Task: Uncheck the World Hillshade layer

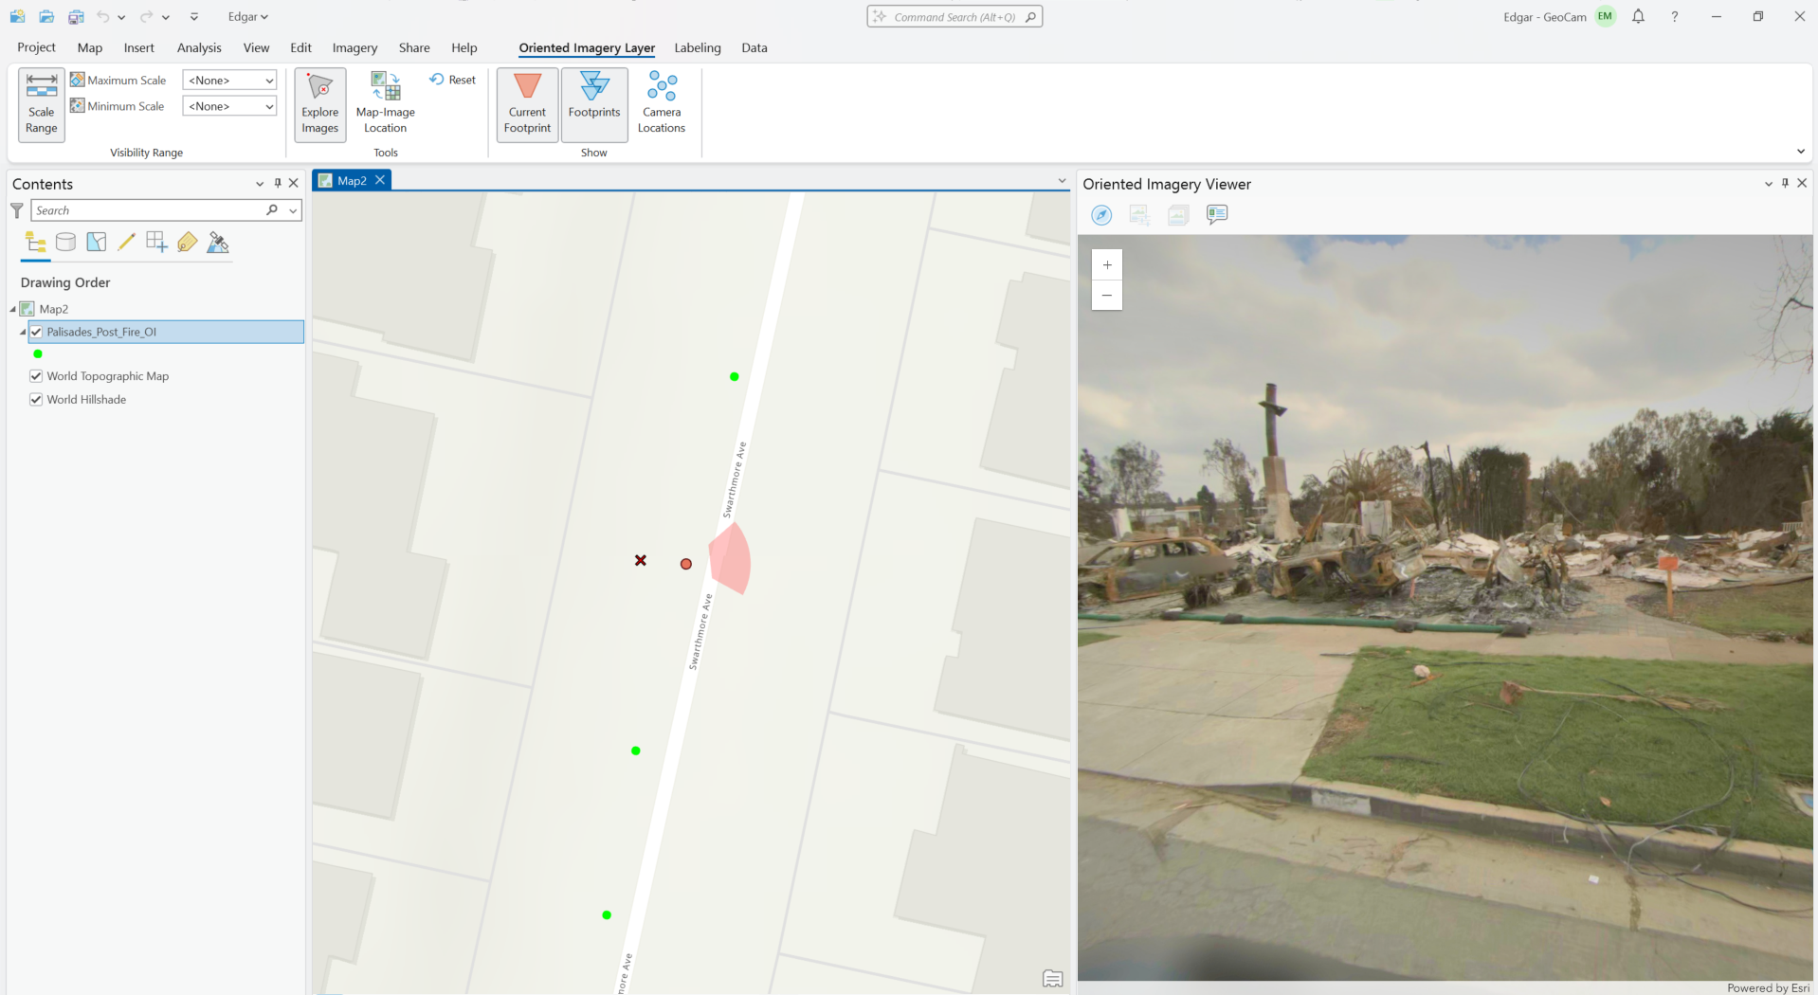Action: [36, 400]
